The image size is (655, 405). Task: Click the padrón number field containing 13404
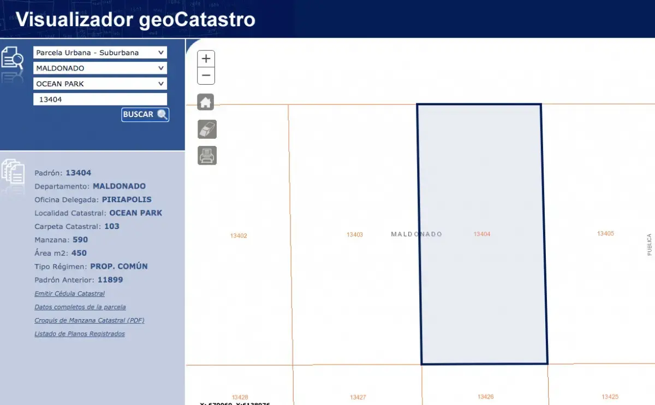[x=100, y=99]
